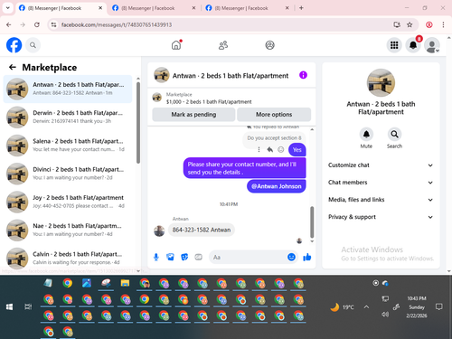Choose a sticker icon
The height and width of the screenshot is (339, 452).
(x=184, y=257)
